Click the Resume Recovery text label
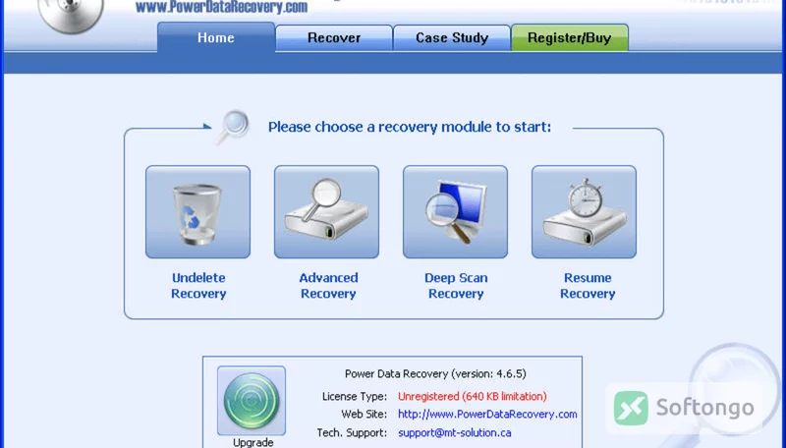The image size is (786, 448). (x=588, y=286)
